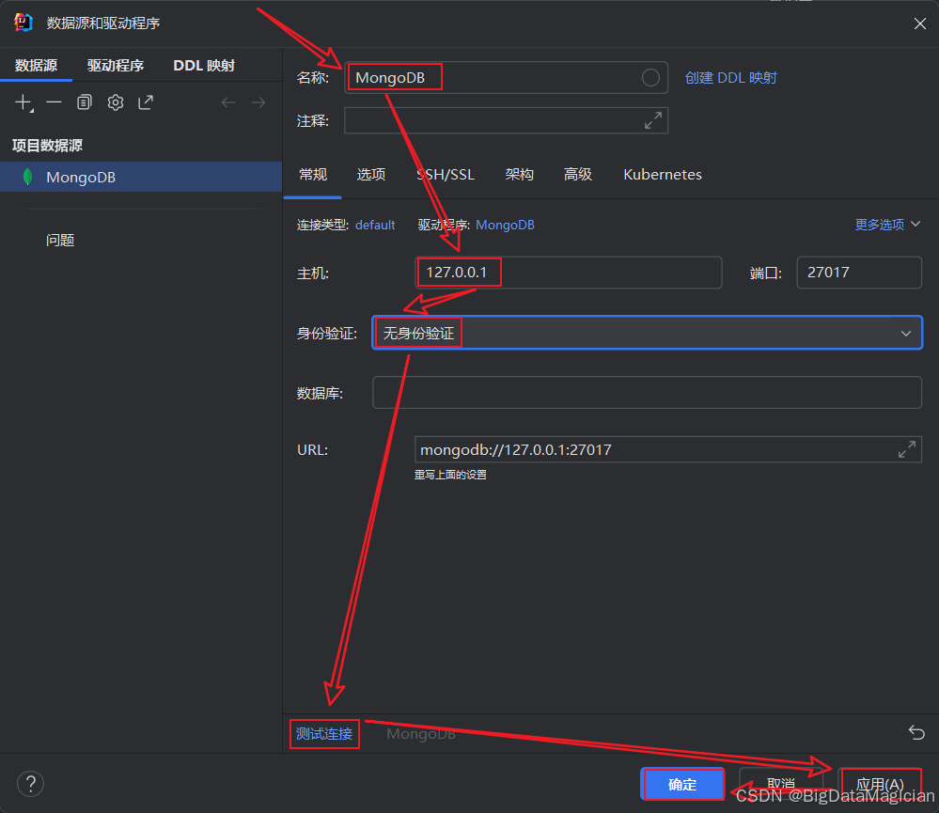Click the forward navigation arrow
Screen dimensions: 939x813
(258, 102)
